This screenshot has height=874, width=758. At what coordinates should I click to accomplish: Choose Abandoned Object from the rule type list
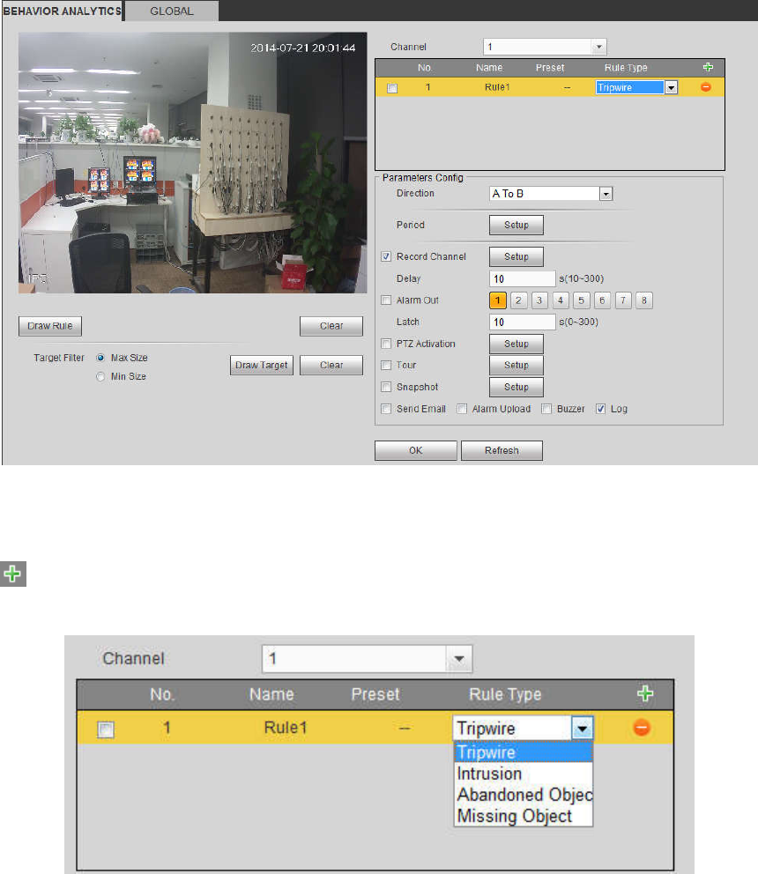524,795
